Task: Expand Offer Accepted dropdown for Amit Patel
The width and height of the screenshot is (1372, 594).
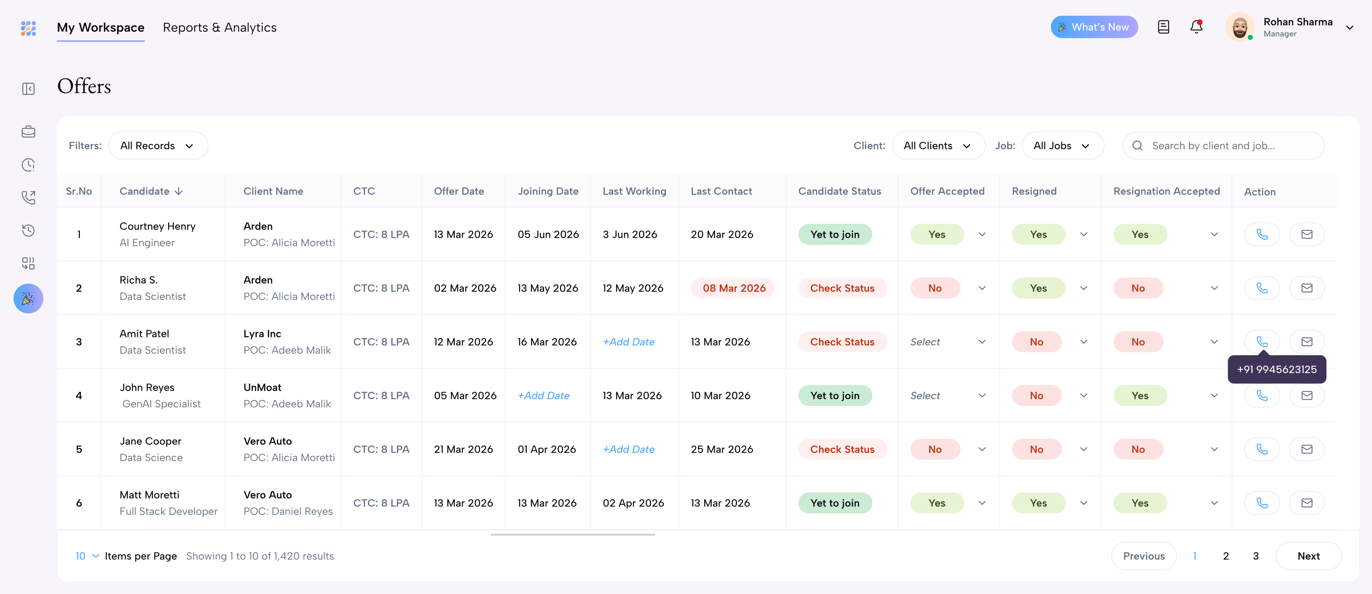Action: 982,342
